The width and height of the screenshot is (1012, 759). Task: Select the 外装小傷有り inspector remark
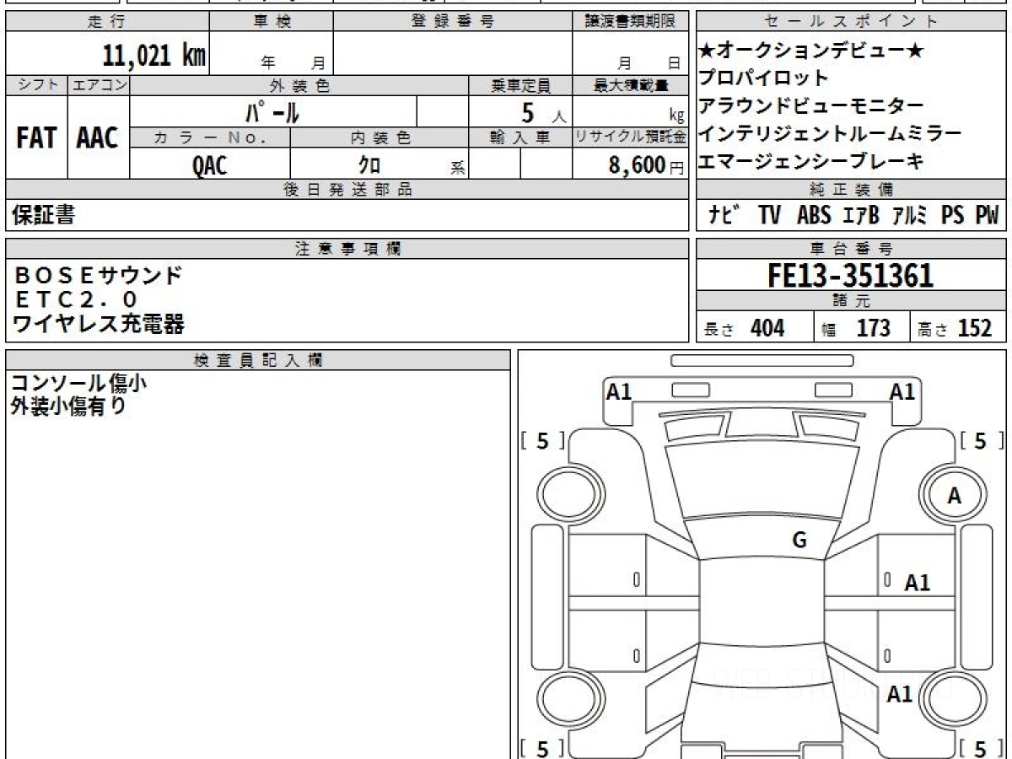click(67, 406)
